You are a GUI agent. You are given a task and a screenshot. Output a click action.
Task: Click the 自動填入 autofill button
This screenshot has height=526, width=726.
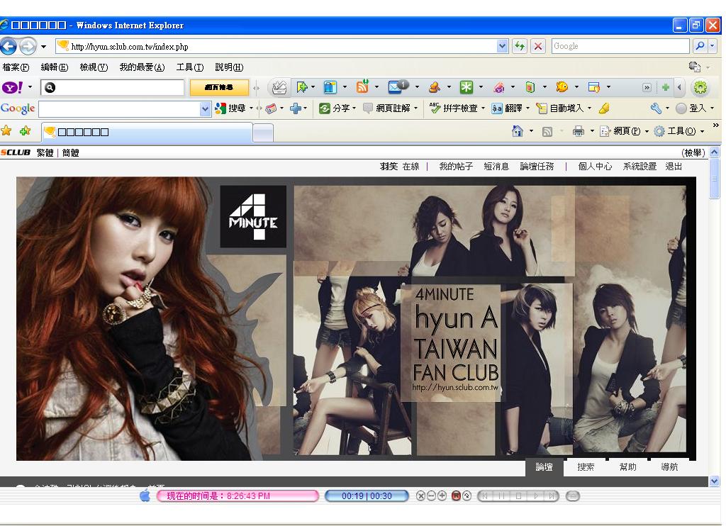tap(560, 108)
